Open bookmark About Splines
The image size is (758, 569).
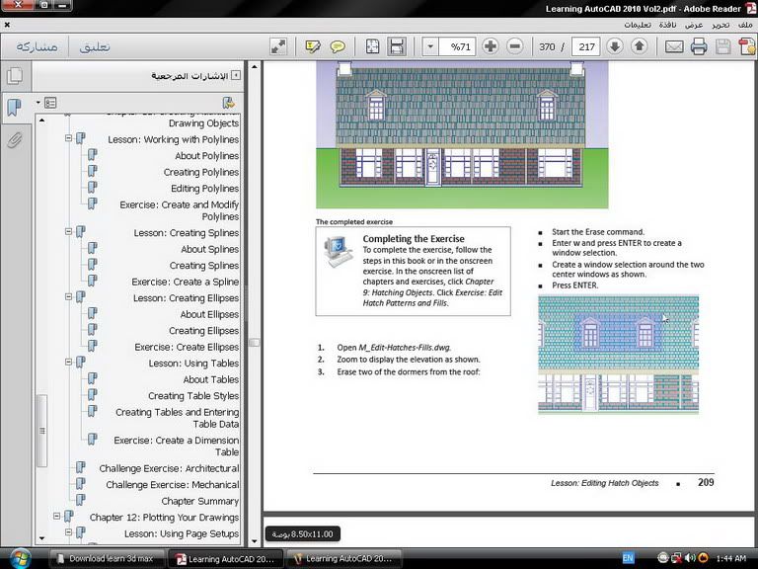(x=210, y=249)
